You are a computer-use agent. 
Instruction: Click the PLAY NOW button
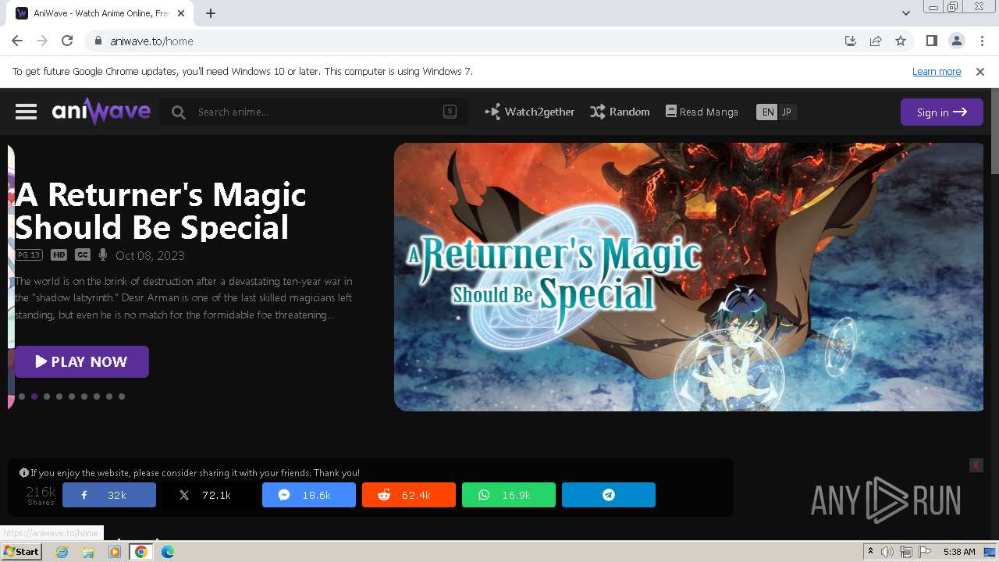(82, 361)
